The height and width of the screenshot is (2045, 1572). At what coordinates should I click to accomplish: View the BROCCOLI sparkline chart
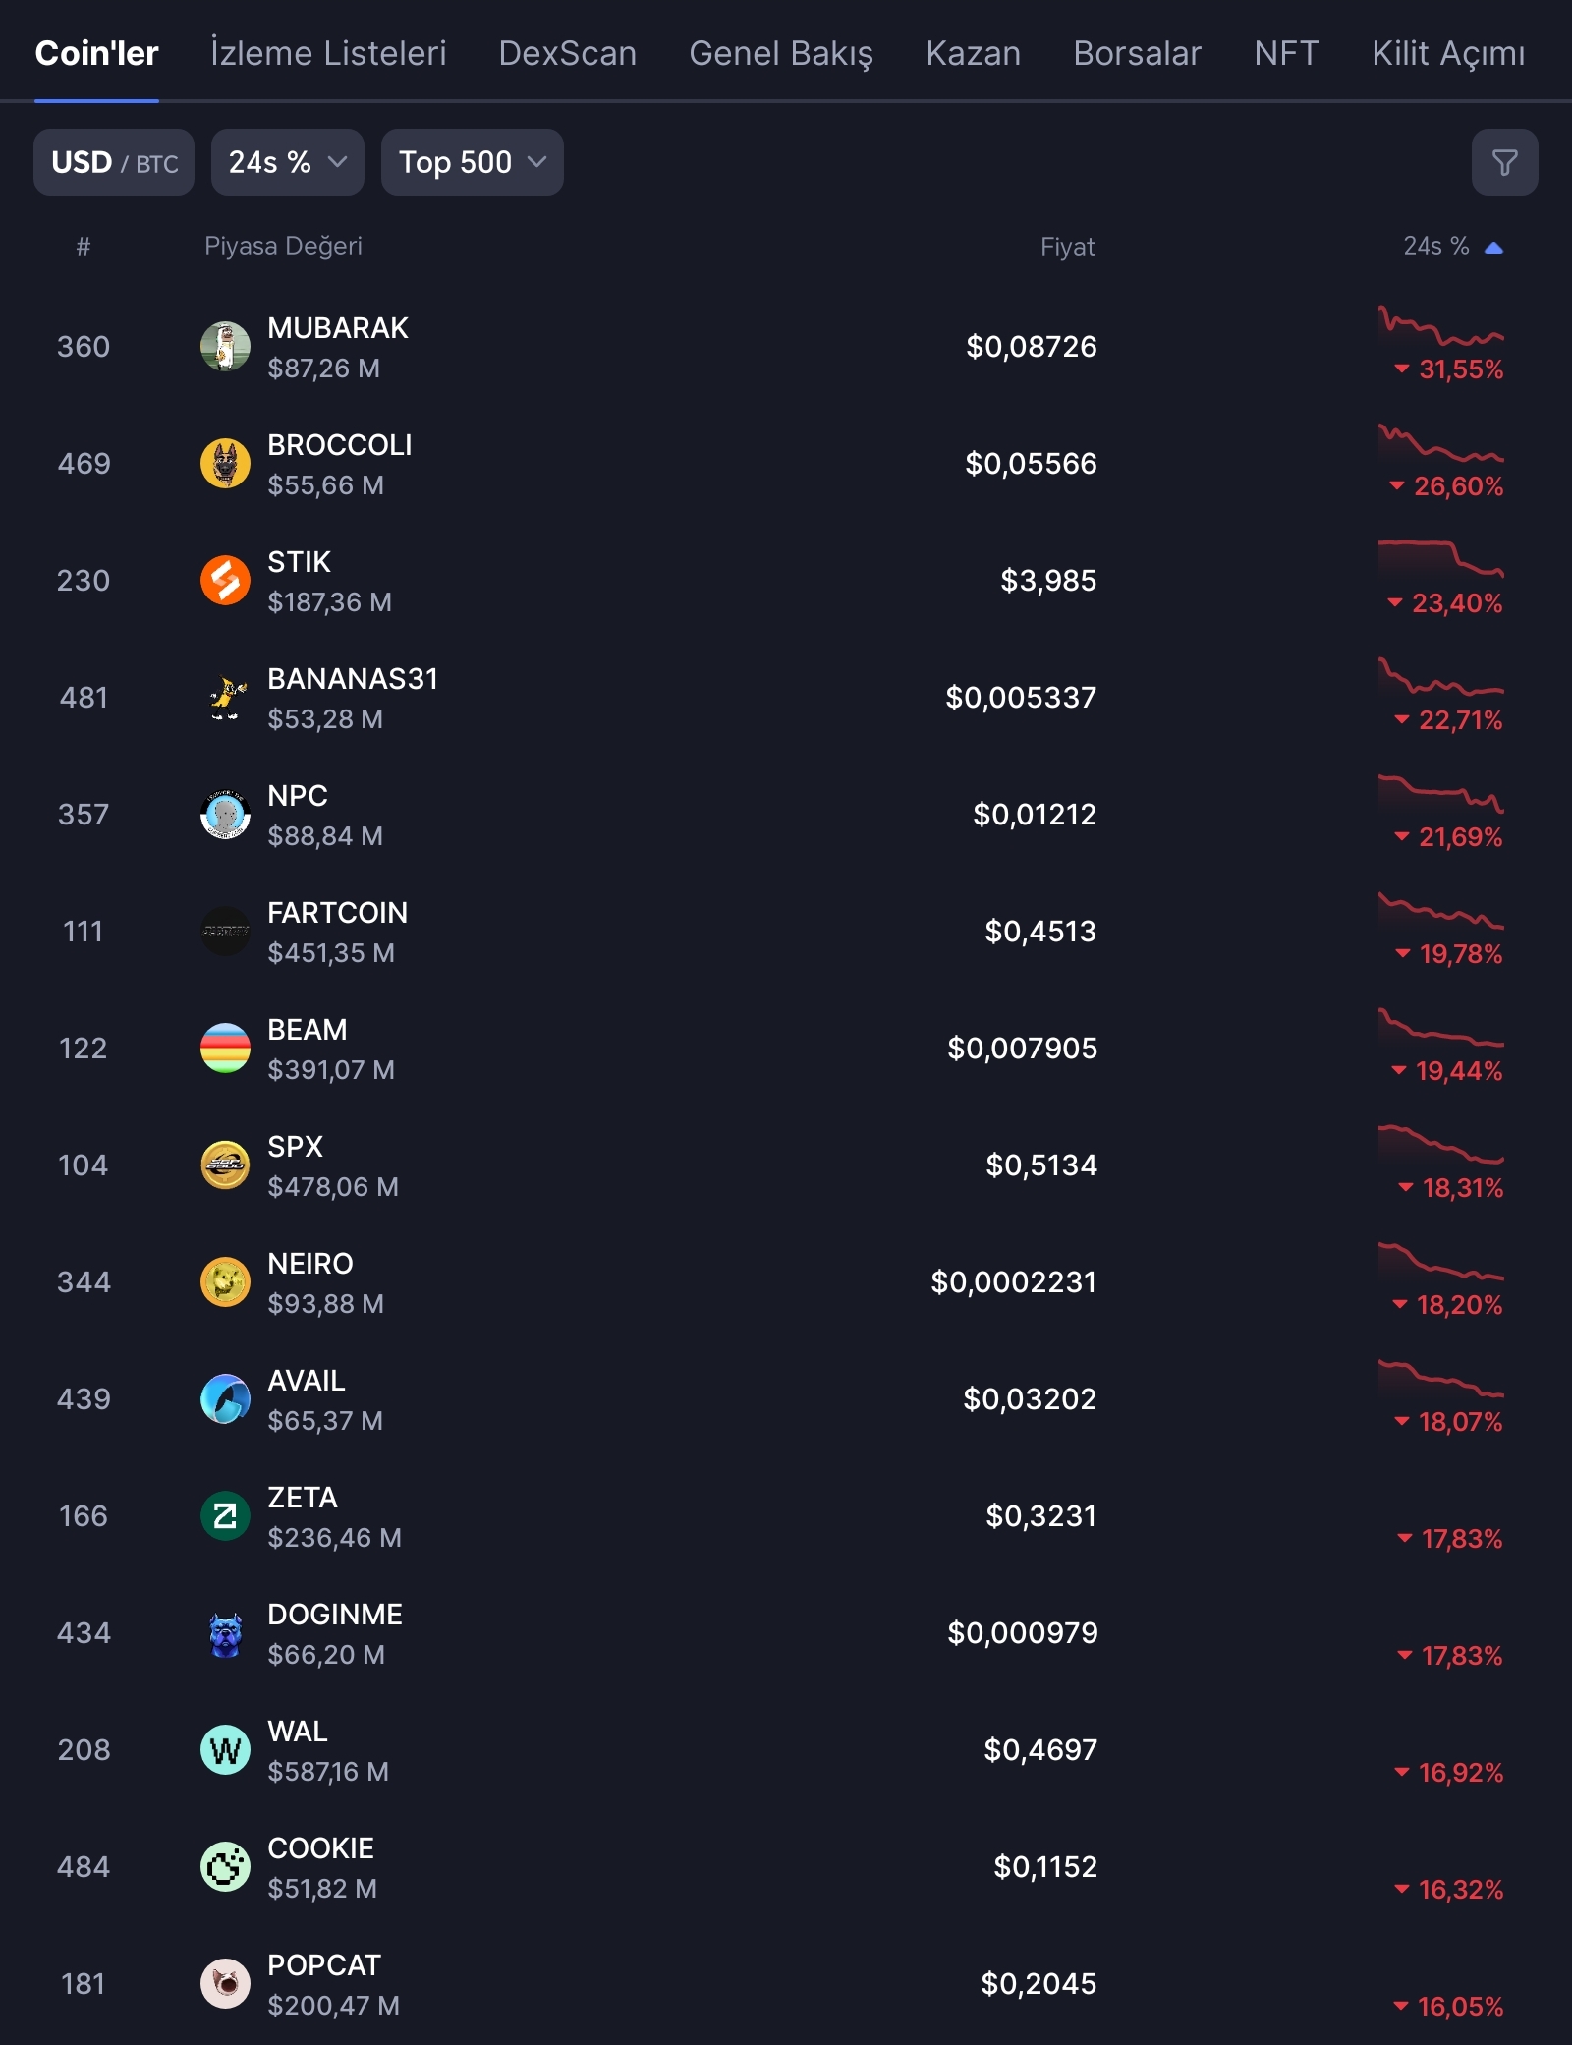coord(1440,445)
